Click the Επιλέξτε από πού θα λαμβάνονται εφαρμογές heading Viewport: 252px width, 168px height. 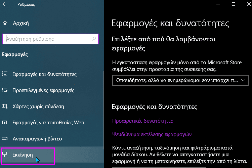(164, 44)
